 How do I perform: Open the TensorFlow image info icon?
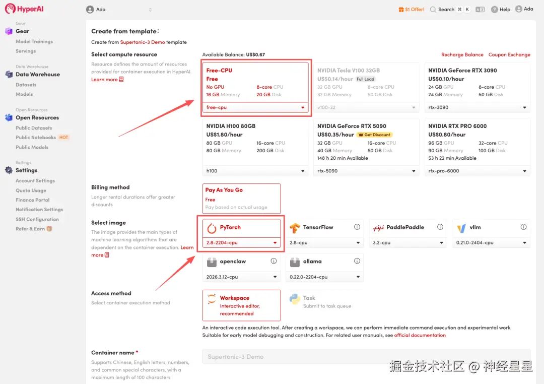click(x=357, y=227)
